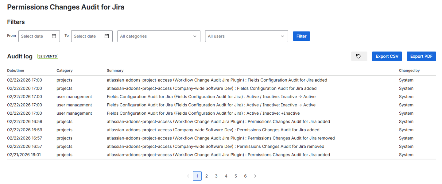The image size is (442, 184).
Task: Focus the From date input field
Action: click(x=39, y=36)
